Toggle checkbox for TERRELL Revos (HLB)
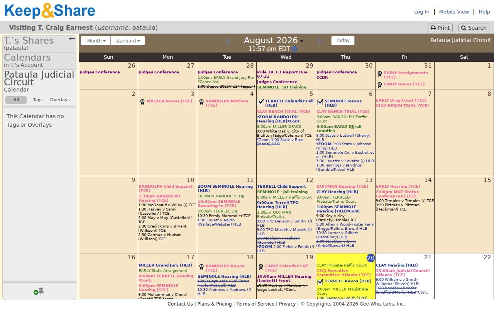This screenshot has height=309, width=494. point(320,282)
